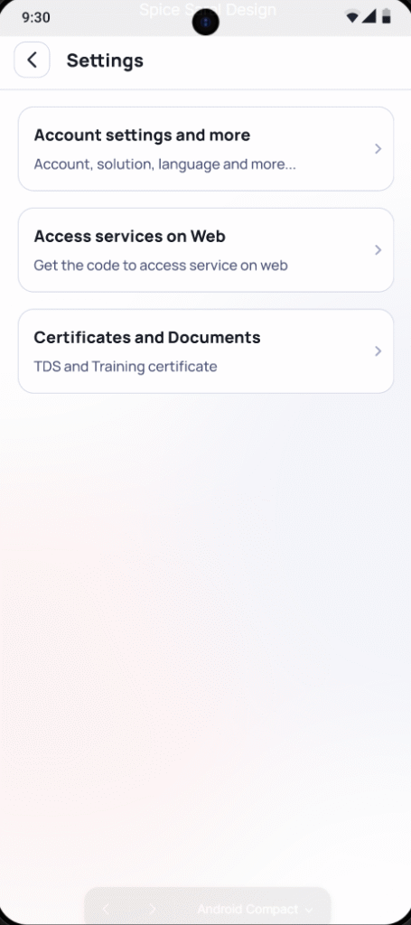Viewport: 411px width, 925px height.
Task: Open Certificates and Documents
Action: click(x=206, y=351)
